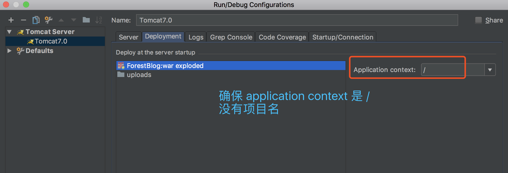Click the Application context text field

453,70
